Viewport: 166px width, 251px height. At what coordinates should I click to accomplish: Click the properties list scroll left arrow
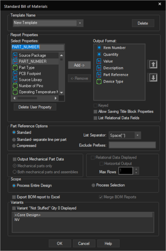pos(14,98)
